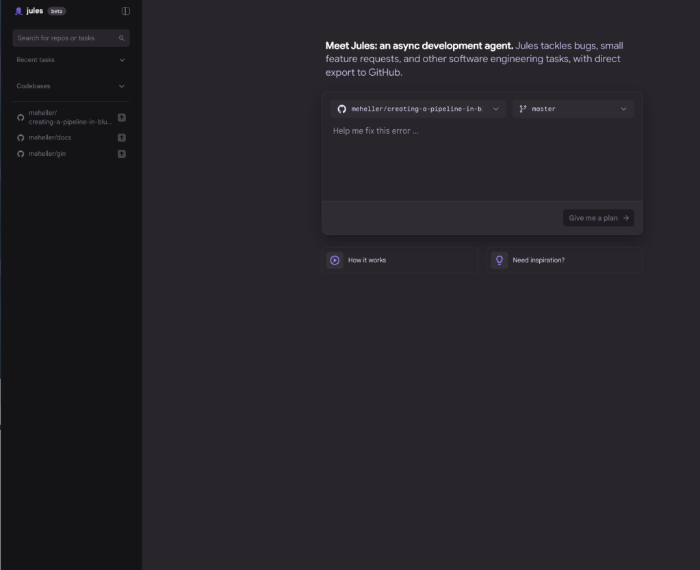The image size is (700, 570).
Task: Collapse the Codebases section chevron
Action: click(x=122, y=86)
